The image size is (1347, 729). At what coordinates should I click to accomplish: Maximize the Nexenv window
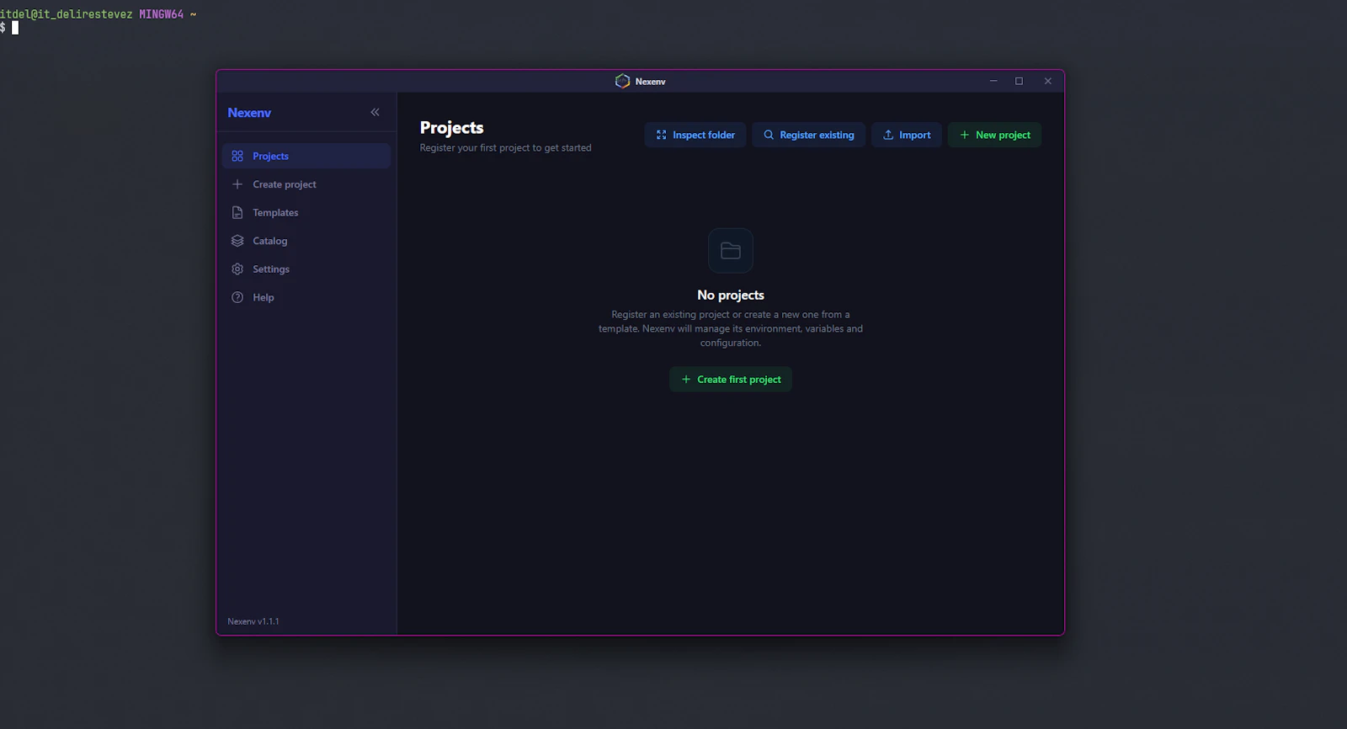[x=1019, y=81]
